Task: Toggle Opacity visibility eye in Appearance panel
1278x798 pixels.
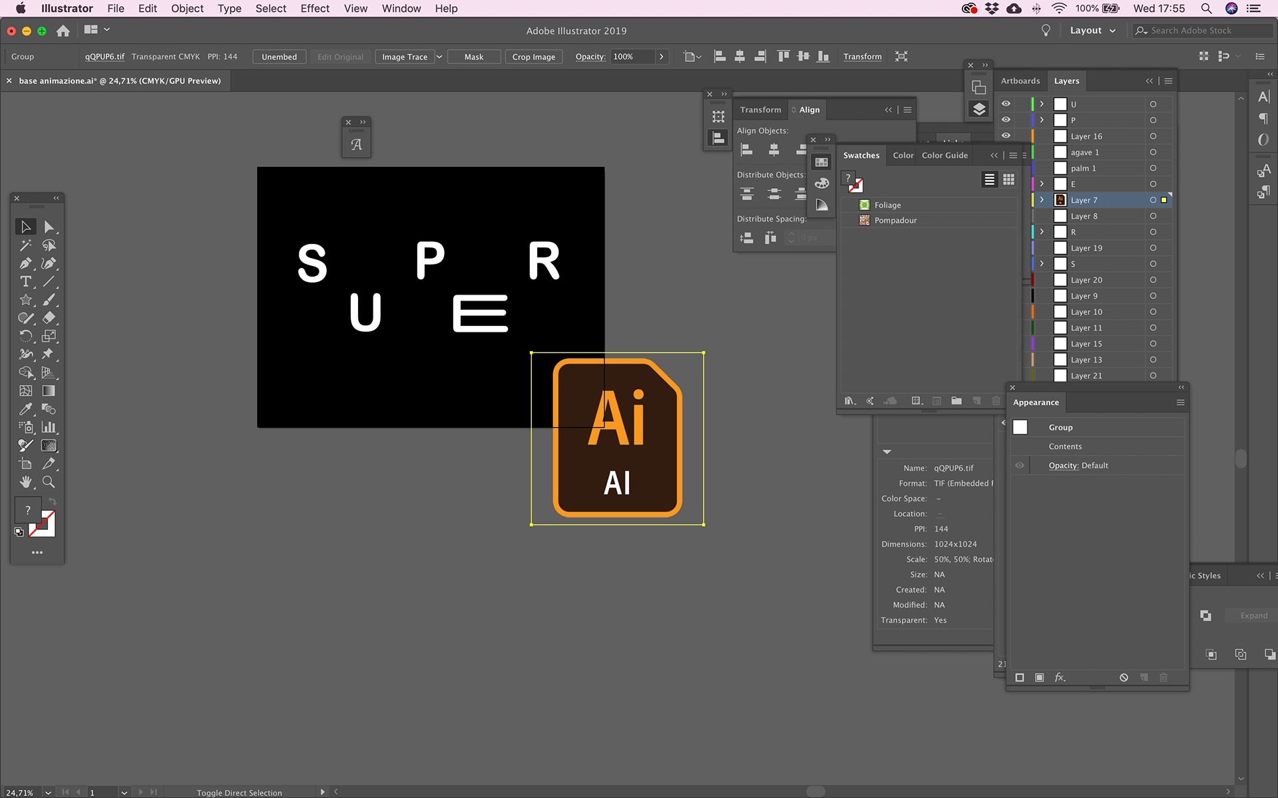Action: pos(1019,465)
